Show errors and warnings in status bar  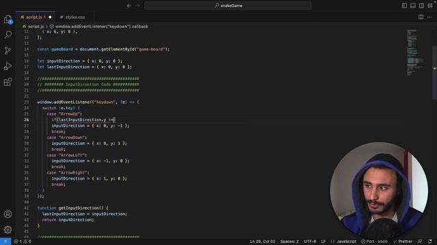23,242
